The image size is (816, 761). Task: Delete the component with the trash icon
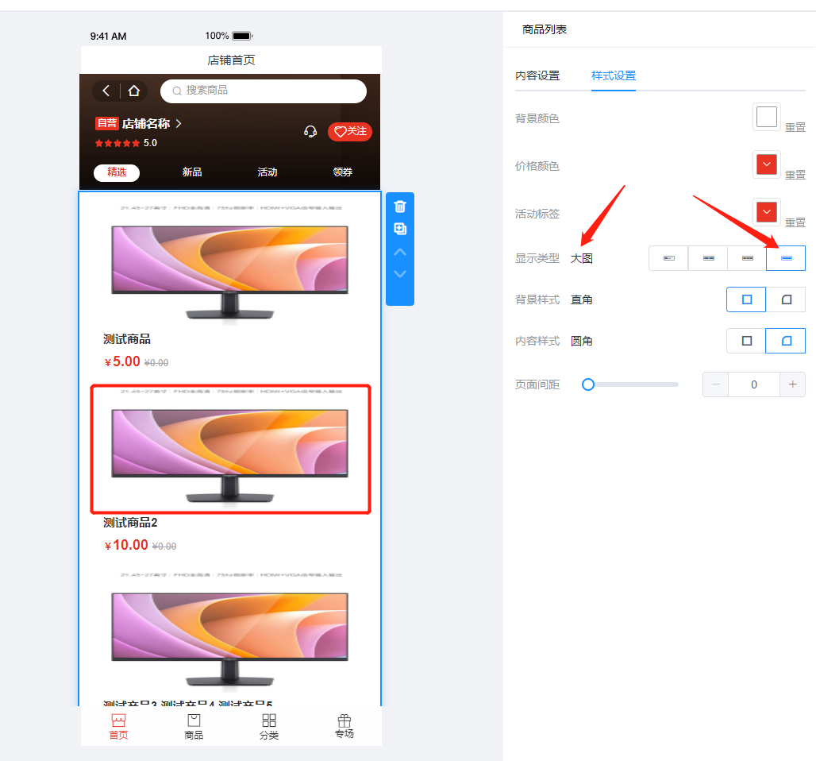pyautogui.click(x=400, y=207)
